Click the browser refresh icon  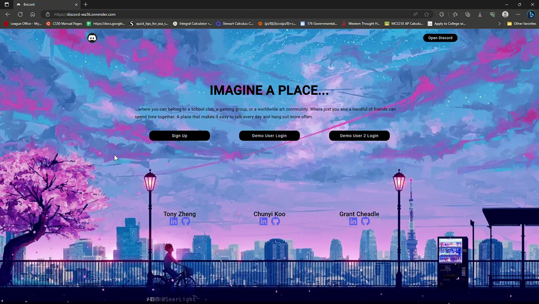(20, 14)
